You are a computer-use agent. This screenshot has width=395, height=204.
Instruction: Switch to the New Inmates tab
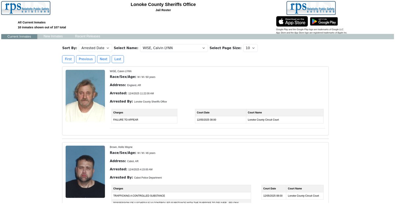[53, 37]
